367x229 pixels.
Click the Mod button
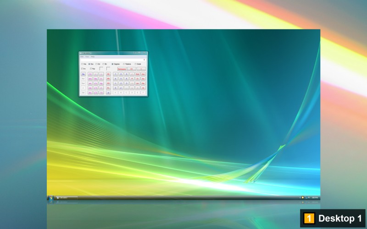click(x=138, y=74)
